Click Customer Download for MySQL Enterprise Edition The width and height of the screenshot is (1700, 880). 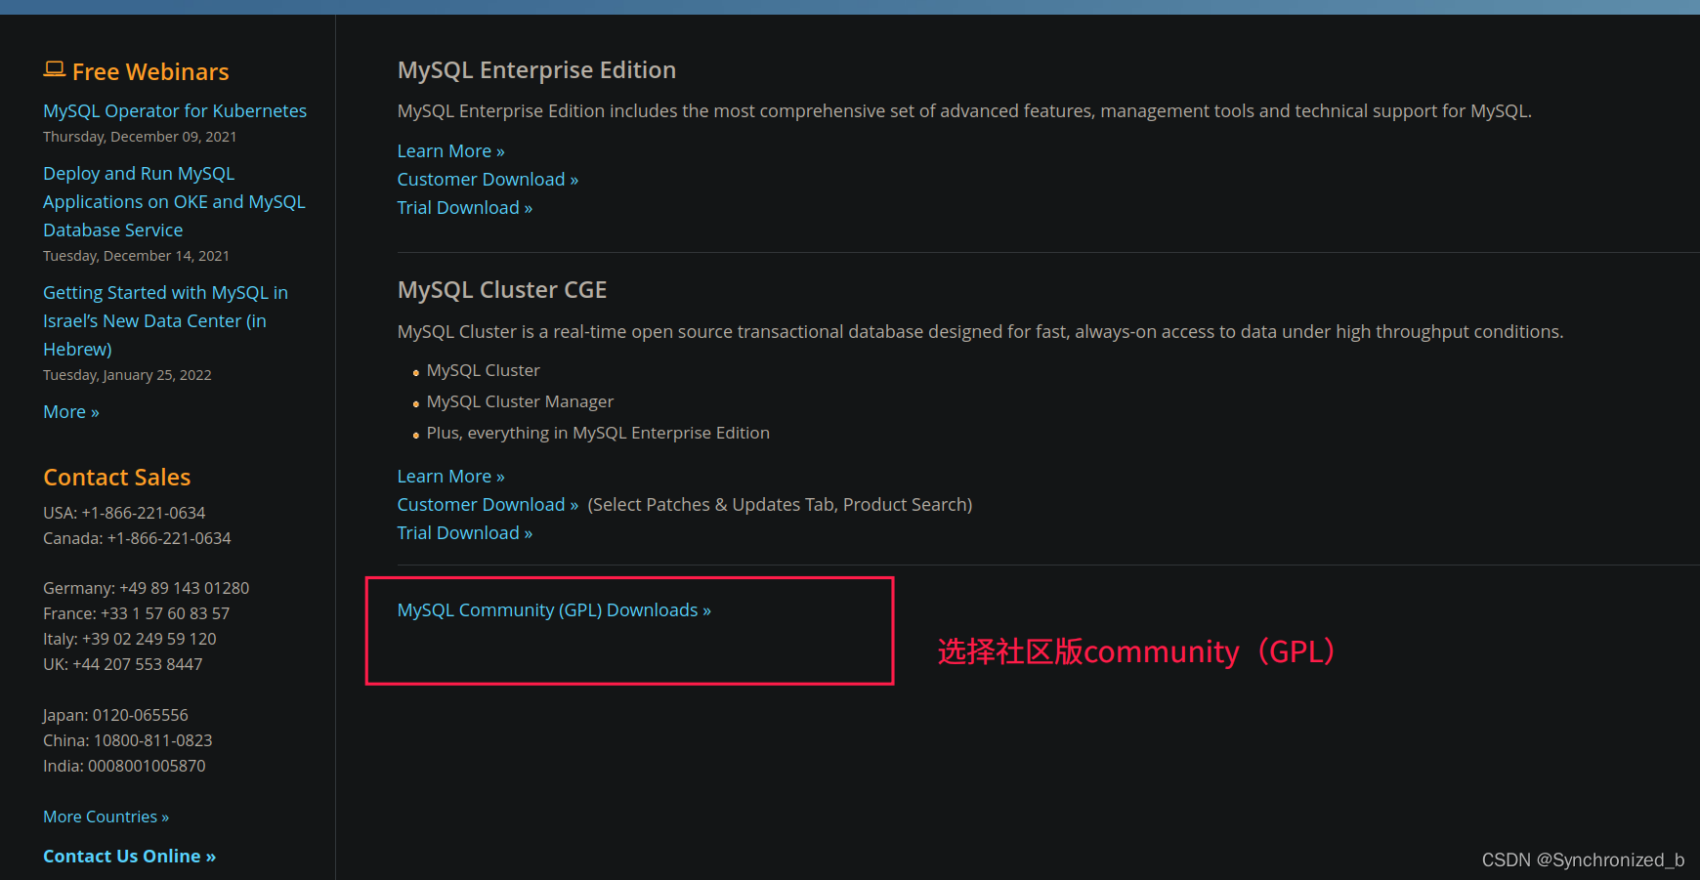[487, 179]
